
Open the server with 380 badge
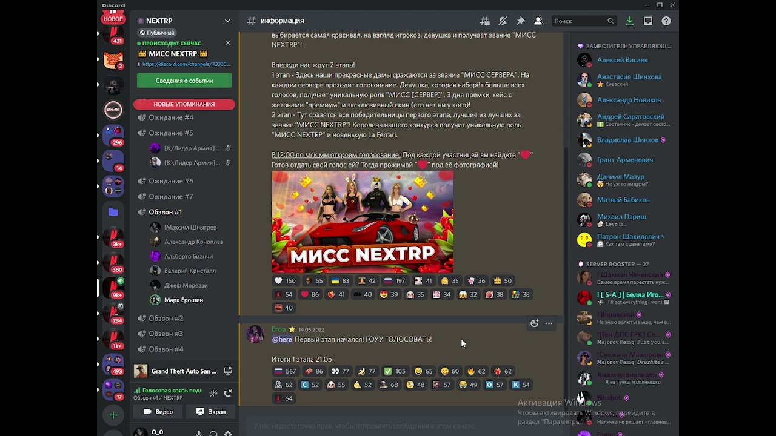[x=113, y=262]
